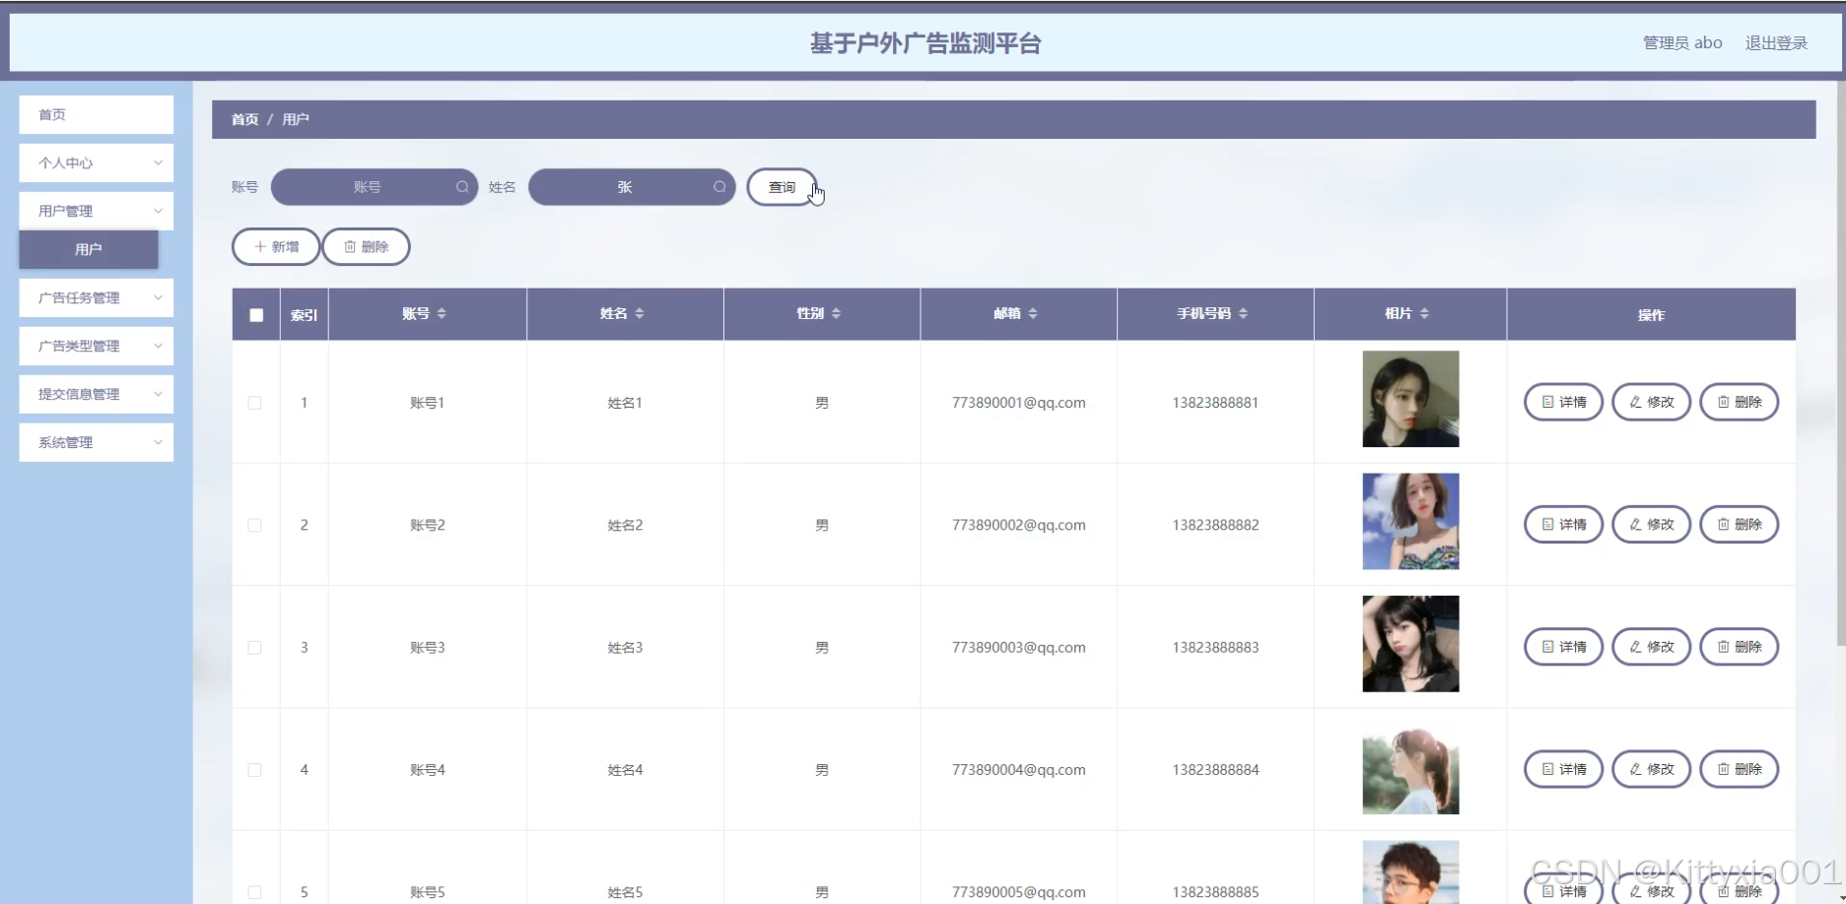Click the plus icon on the 新增 button
Viewport: 1846px width, 904px height.
(x=259, y=246)
